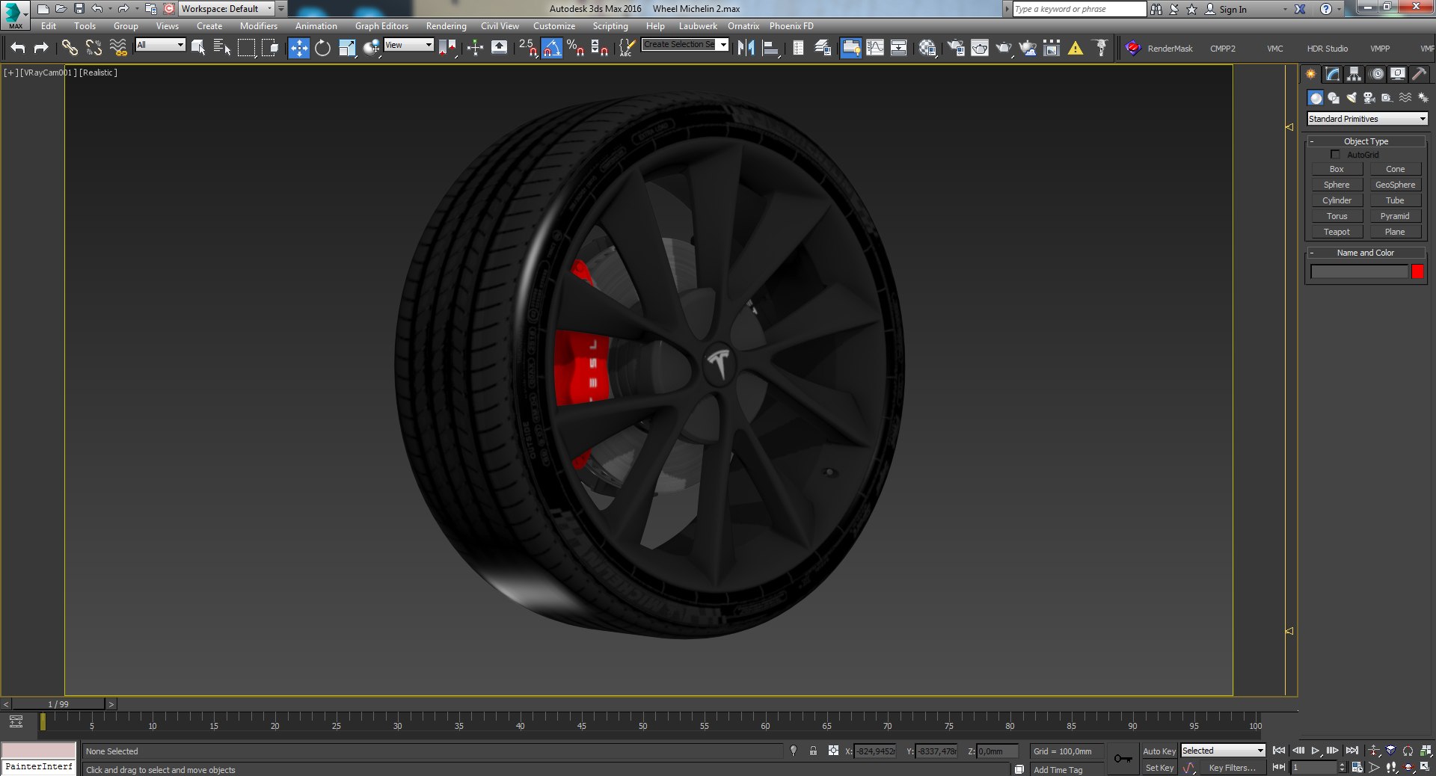1436x776 pixels.
Task: Click Use Pivot Point Center icon
Action: [447, 48]
